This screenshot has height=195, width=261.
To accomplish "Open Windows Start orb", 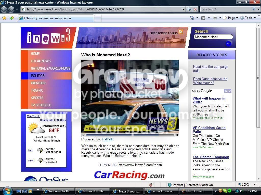I will pos(7,191).
